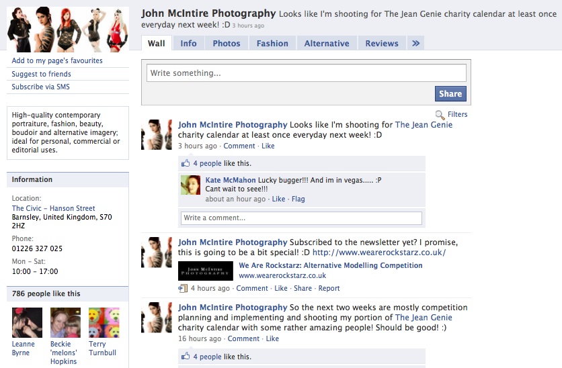Open The Jean Genie link in 16 hours post
The image size is (562, 368).
click(424, 318)
